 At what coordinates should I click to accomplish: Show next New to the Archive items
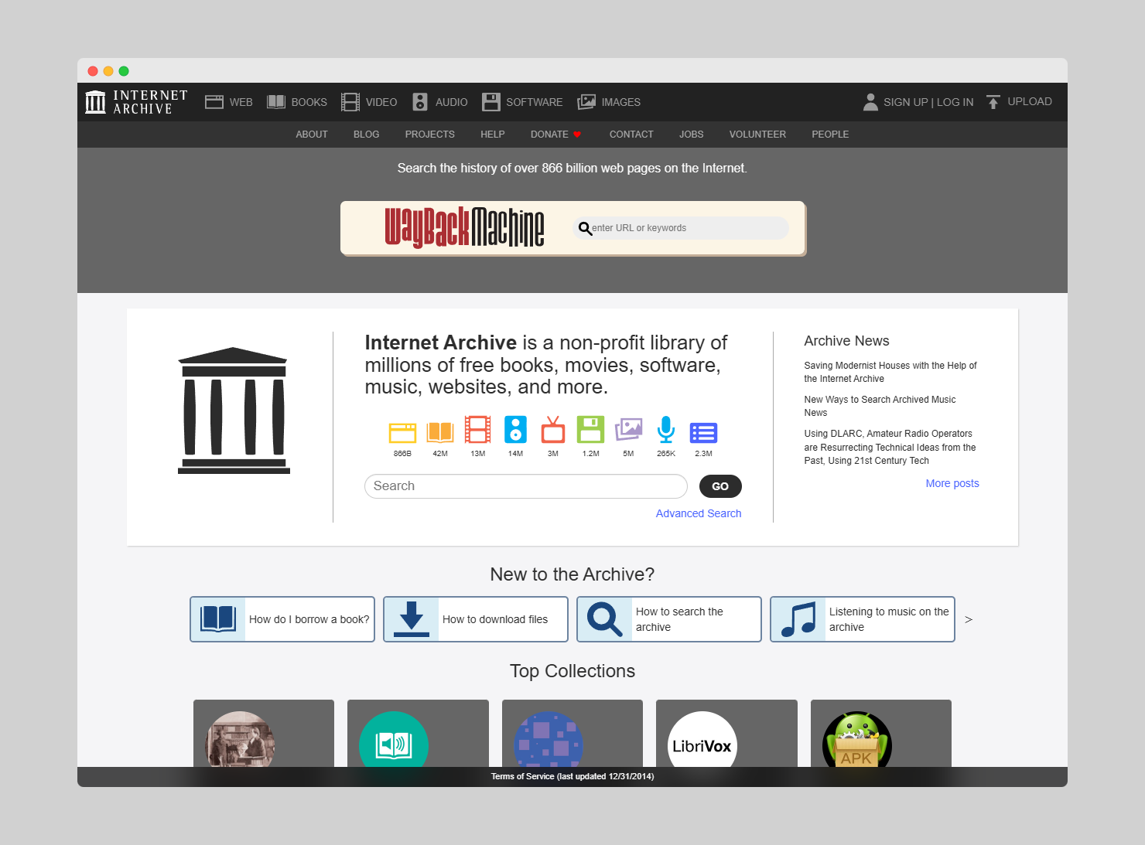[968, 620]
